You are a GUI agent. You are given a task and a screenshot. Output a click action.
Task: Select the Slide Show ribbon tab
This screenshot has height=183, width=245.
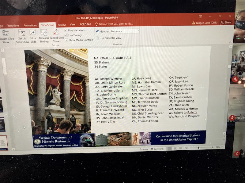point(47,25)
